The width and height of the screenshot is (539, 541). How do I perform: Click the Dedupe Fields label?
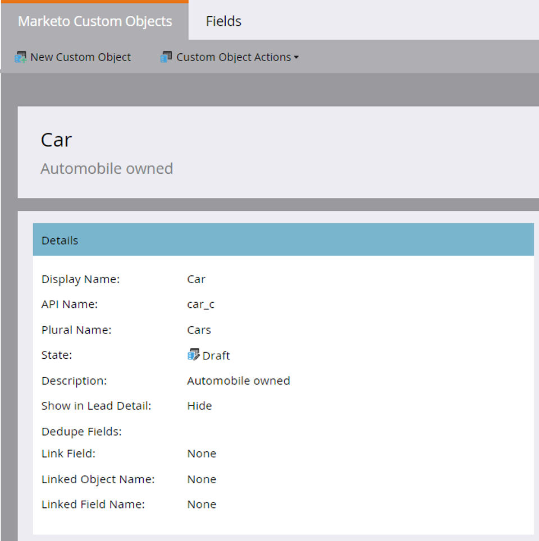click(x=81, y=432)
